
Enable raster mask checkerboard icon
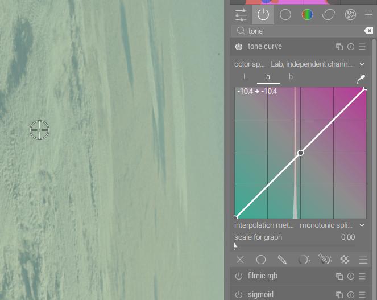pos(345,260)
